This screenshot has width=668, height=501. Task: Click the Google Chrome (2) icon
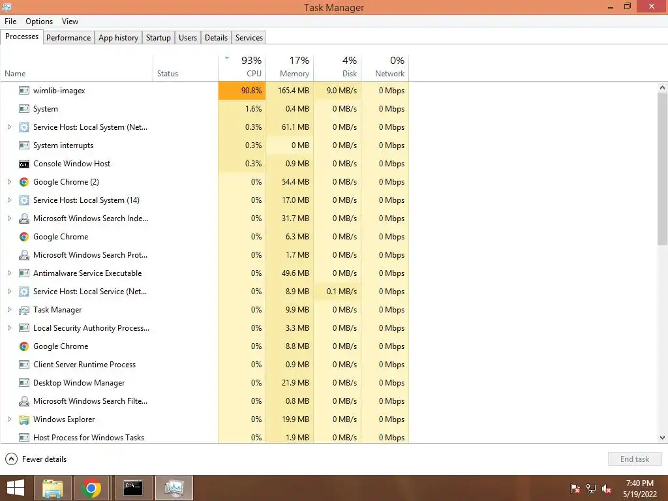24,182
